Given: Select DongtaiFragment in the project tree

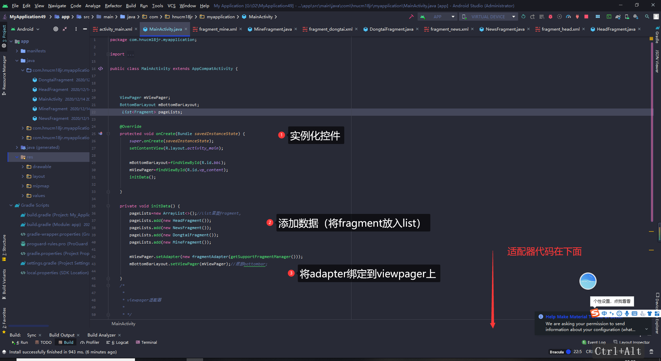Looking at the screenshot, I should point(56,80).
